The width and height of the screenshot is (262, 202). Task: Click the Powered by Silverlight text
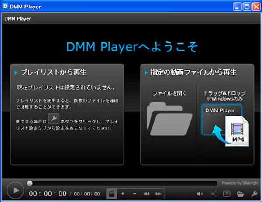[240, 183]
